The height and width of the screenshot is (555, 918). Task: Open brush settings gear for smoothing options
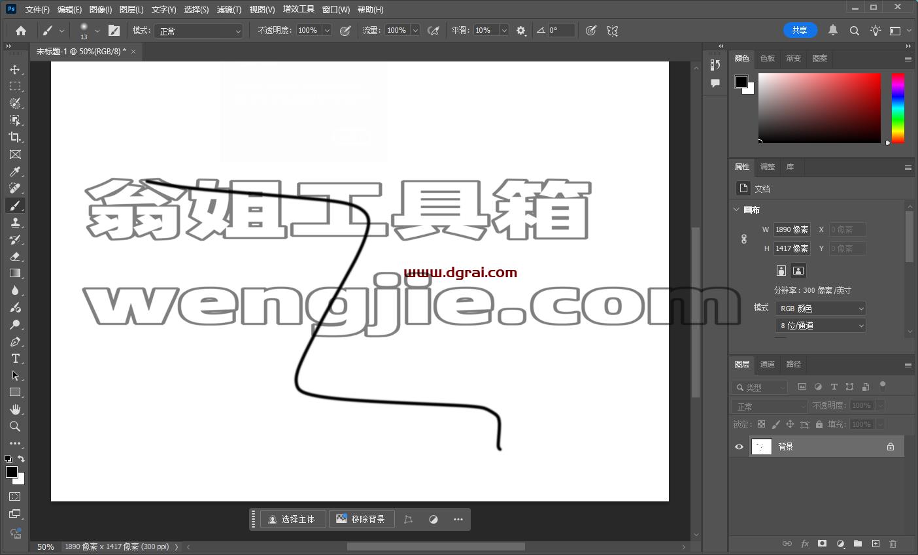coord(521,31)
